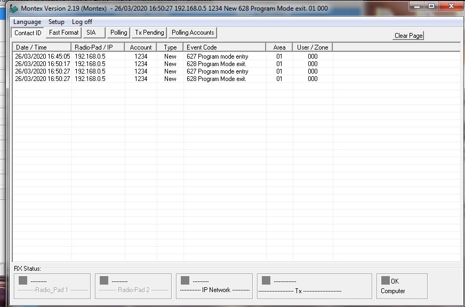Open the Language menu
This screenshot has width=465, height=307.
pyautogui.click(x=27, y=22)
